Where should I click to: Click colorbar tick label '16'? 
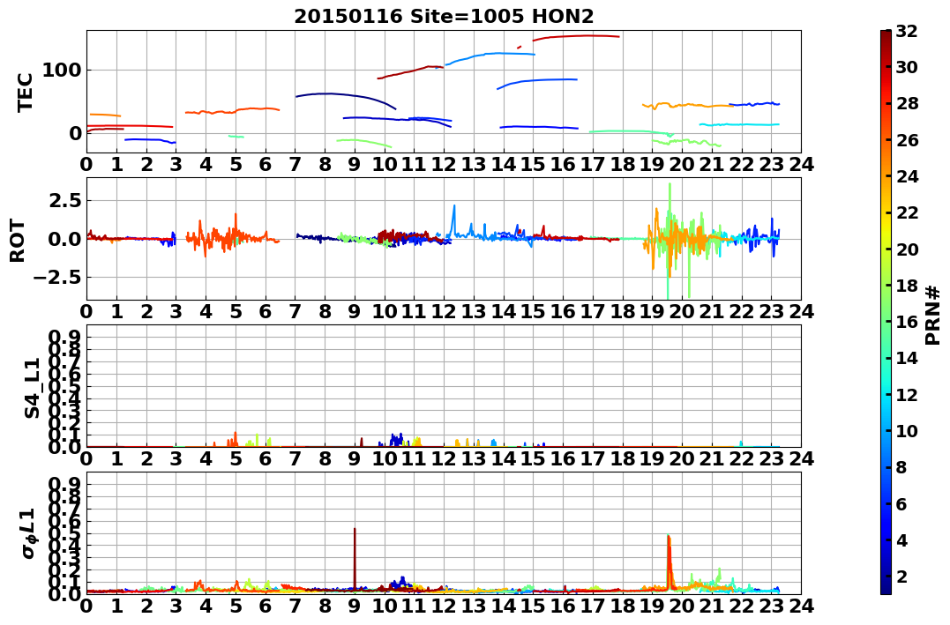(907, 322)
